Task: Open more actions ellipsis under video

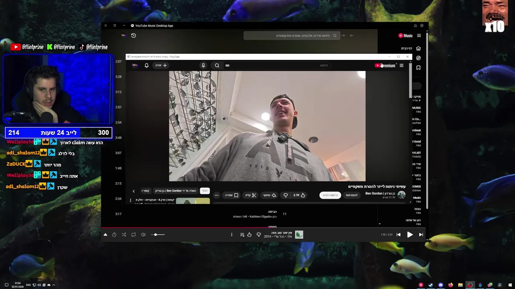Action: [216, 195]
